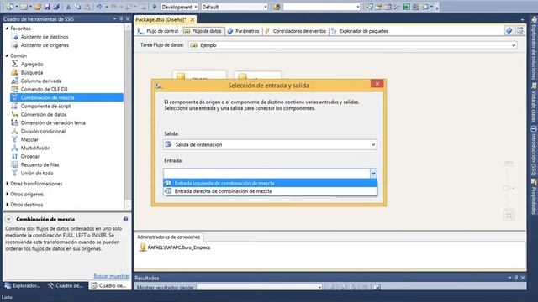This screenshot has width=538, height=302.
Task: Select Unión de todo transformation
Action: (x=37, y=173)
